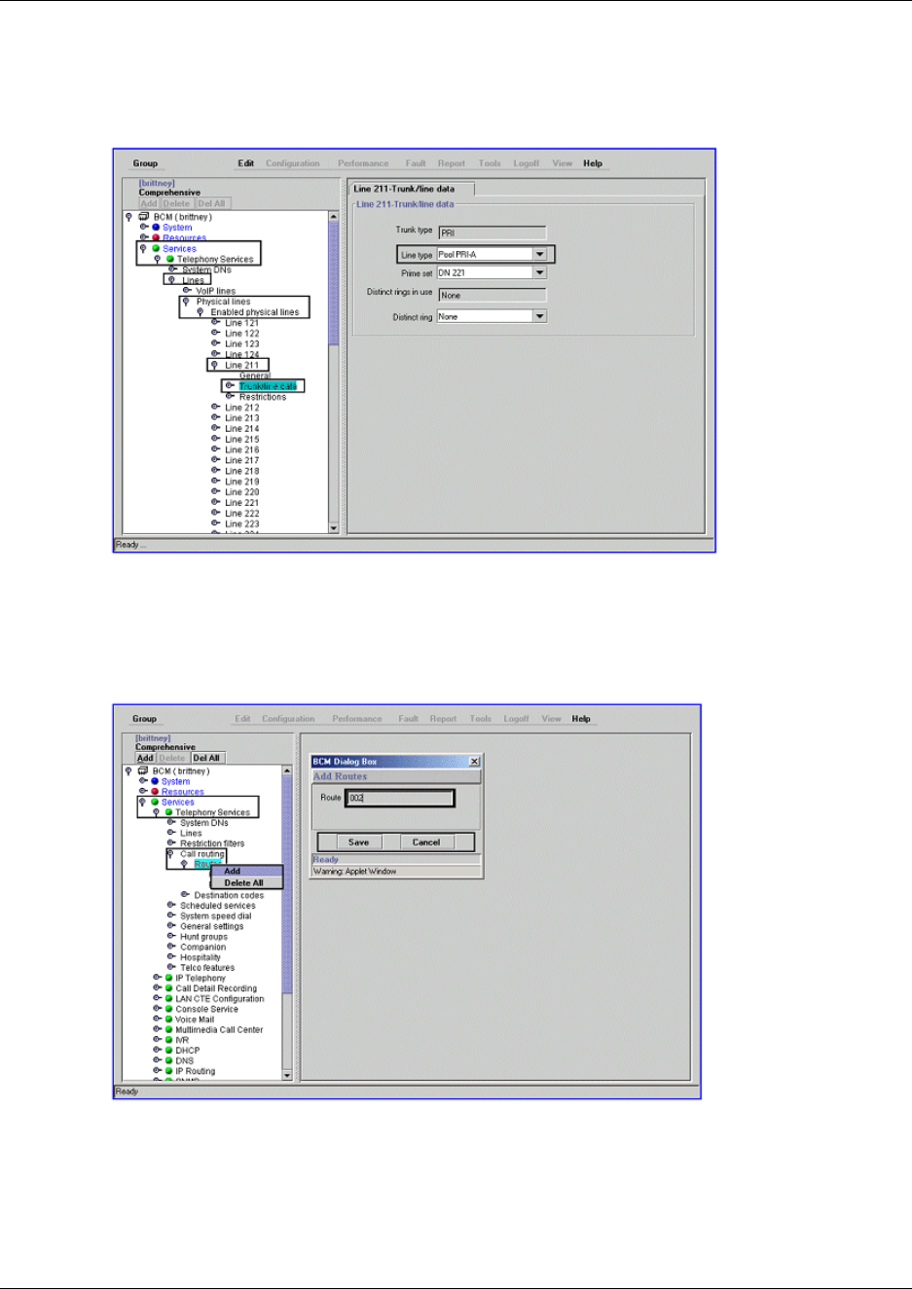Click Del All button above tree, Add Routes window
The width and height of the screenshot is (912, 1289).
[206, 758]
